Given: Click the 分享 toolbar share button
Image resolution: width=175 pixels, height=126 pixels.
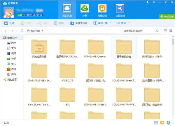Looking at the screenshot, I should click(x=42, y=23).
